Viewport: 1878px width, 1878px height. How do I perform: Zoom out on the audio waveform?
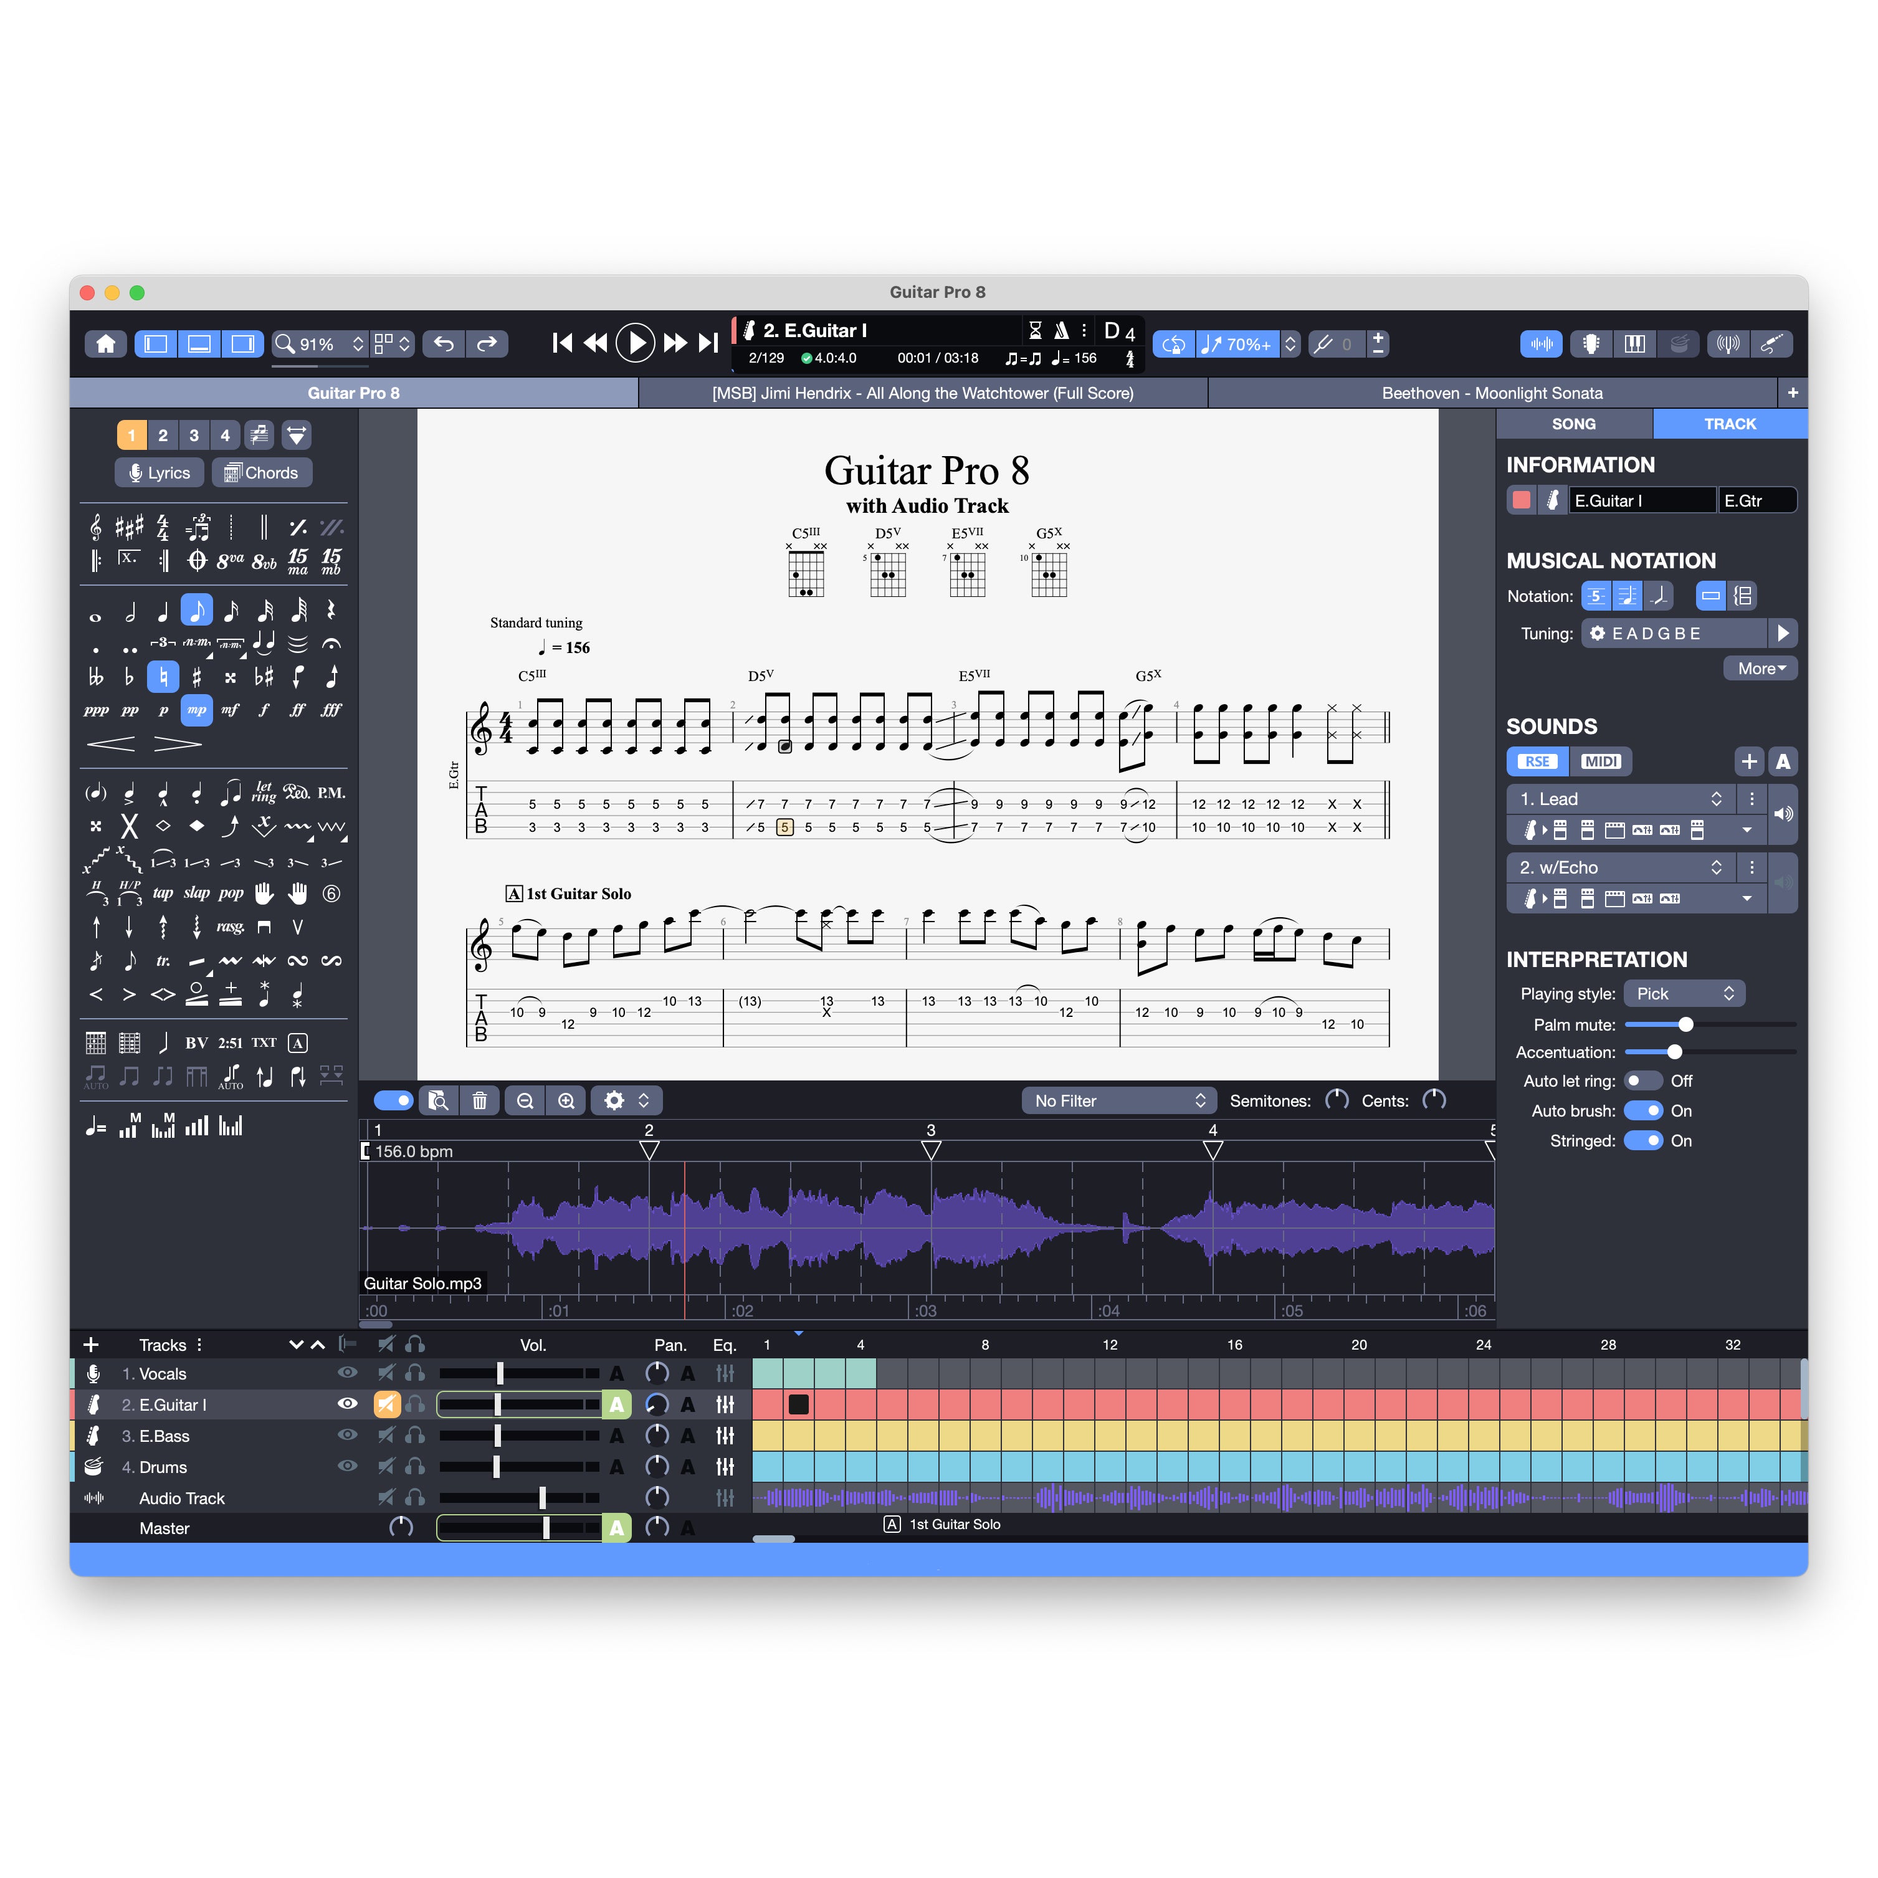[526, 1100]
